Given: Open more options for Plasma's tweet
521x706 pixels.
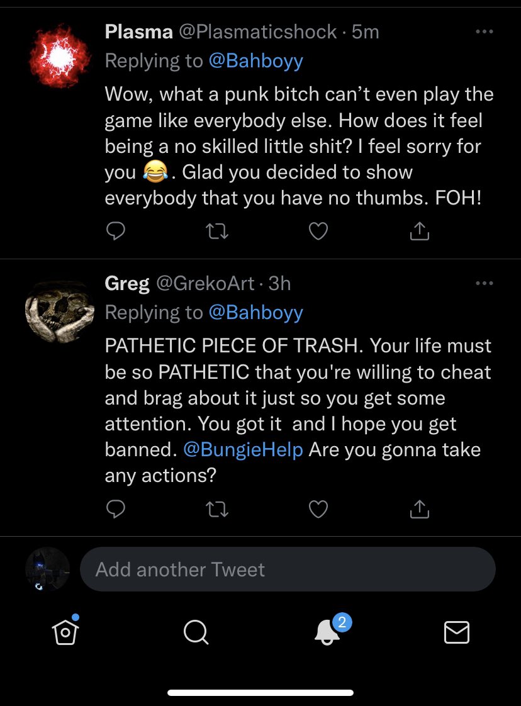Looking at the screenshot, I should click(x=485, y=31).
